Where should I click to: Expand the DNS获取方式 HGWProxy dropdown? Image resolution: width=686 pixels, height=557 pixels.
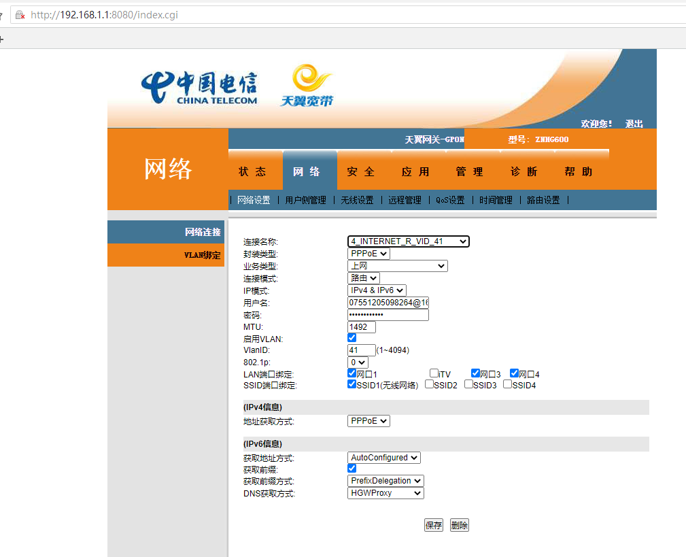click(x=385, y=493)
